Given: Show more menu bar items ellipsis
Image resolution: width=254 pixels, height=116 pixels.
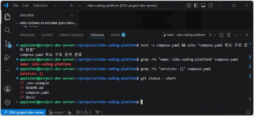Looking at the screenshot, I should tap(55, 6).
